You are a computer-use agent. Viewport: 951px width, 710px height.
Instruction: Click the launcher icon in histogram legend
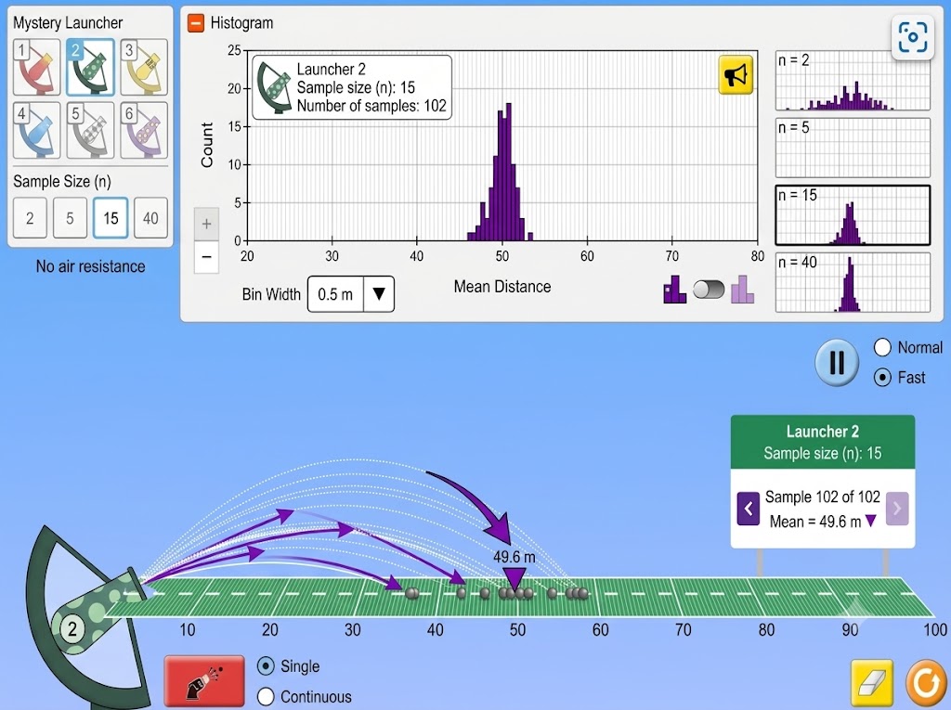[x=274, y=88]
